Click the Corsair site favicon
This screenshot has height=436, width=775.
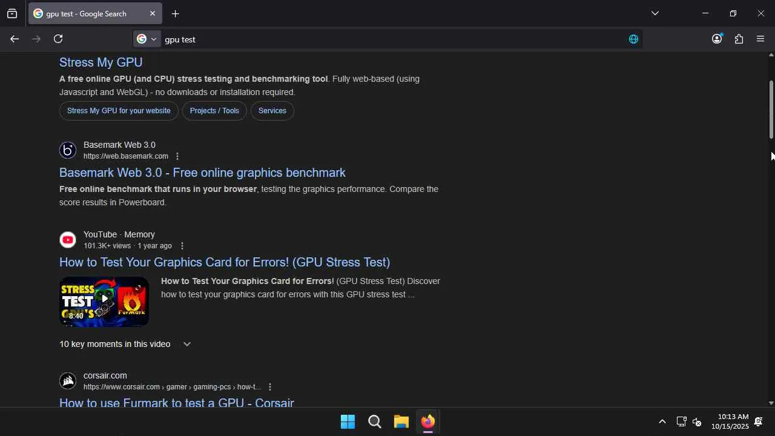68,381
